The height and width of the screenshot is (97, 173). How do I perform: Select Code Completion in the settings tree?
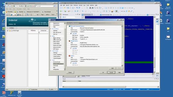coord(57,54)
